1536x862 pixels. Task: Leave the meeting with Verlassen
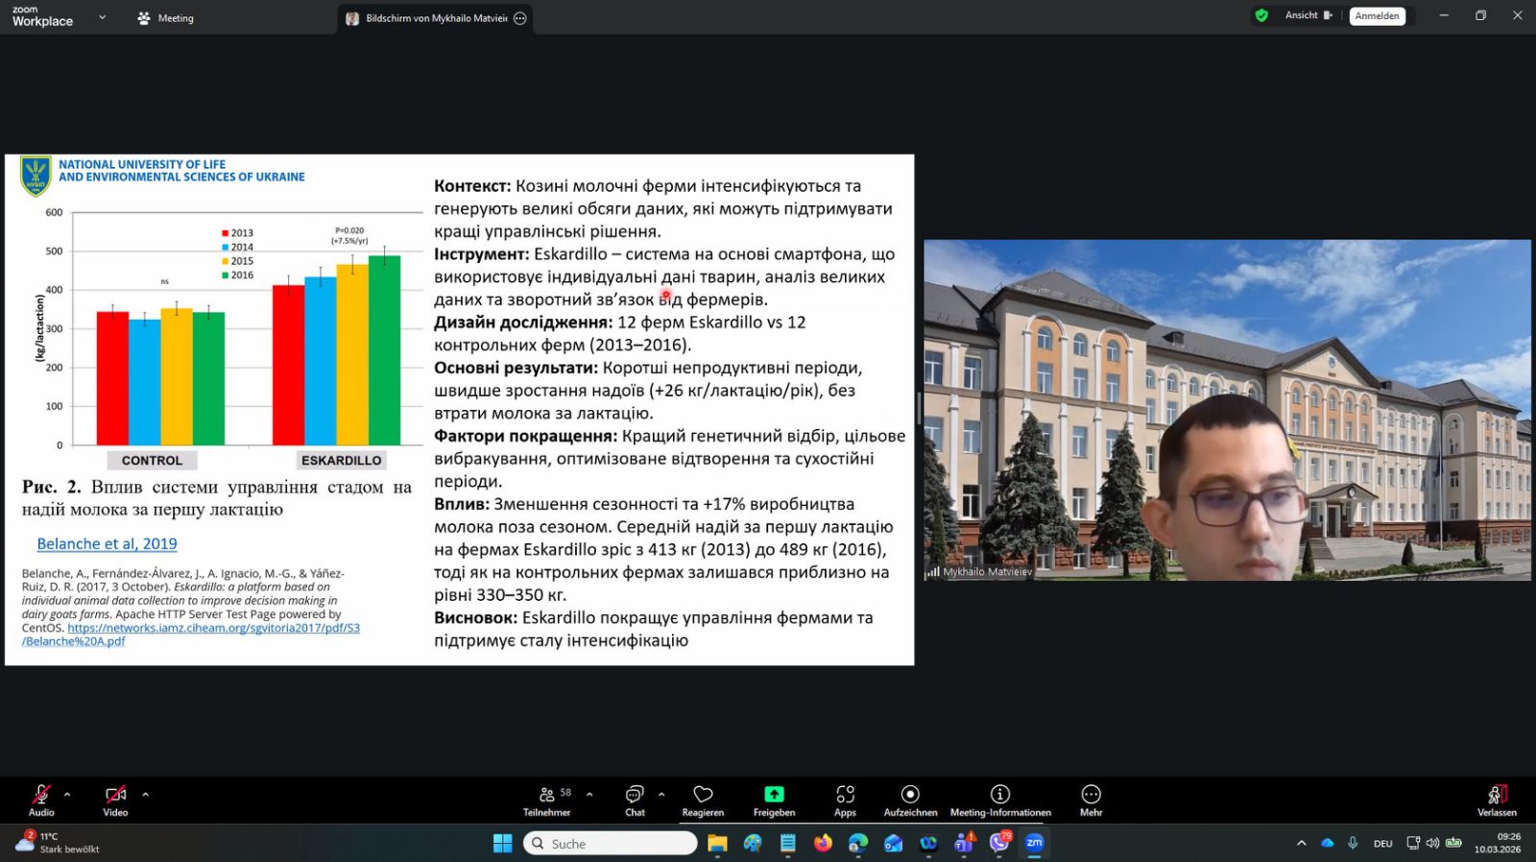1497,800
